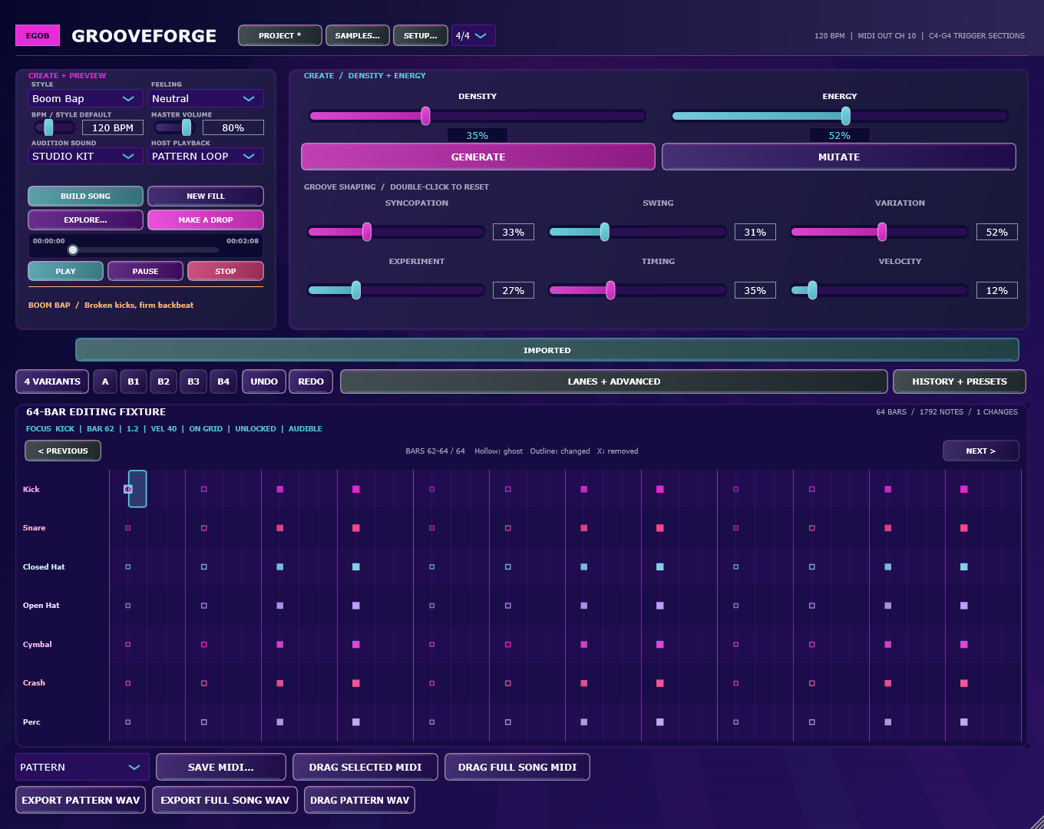The height and width of the screenshot is (829, 1044).
Task: Click the 80% master volume field
Action: tap(233, 127)
